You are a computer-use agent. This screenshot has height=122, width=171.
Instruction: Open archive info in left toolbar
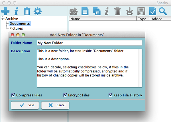[16, 11]
